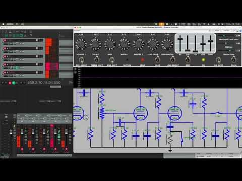This screenshot has width=242, height=181.
Task: Click the first track's volume fader handle
Action: tap(37, 40)
